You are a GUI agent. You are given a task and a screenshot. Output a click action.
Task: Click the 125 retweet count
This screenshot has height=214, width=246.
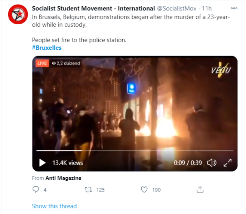(100, 190)
